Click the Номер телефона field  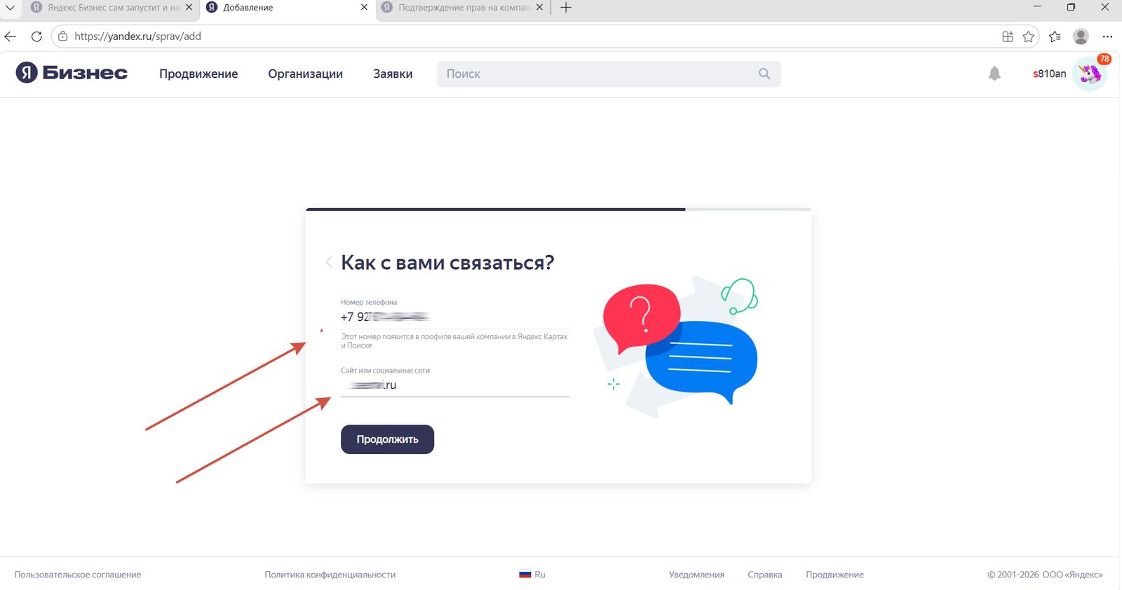pyautogui.click(x=455, y=317)
